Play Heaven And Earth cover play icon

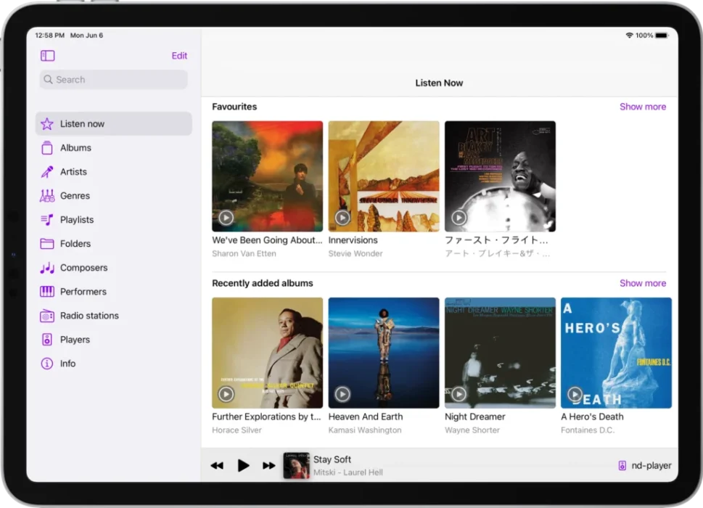pyautogui.click(x=342, y=394)
